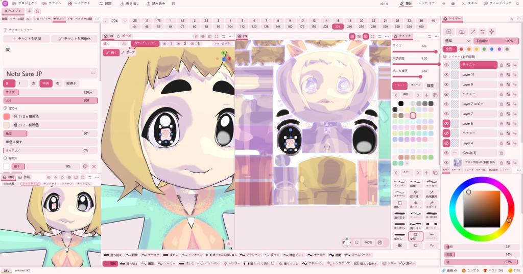Select the 選択 rectangle selection tool
The height and width of the screenshot is (274, 523).
399,204
